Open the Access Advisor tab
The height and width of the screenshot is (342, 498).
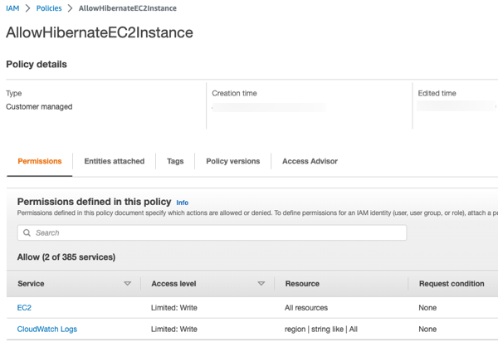[x=310, y=161]
